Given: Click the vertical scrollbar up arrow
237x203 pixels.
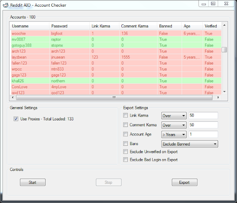Looking at the screenshot, I should (x=224, y=25).
